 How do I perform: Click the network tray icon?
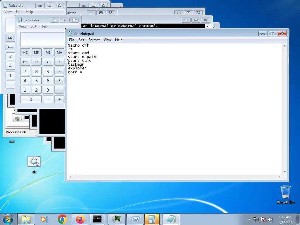(256, 219)
